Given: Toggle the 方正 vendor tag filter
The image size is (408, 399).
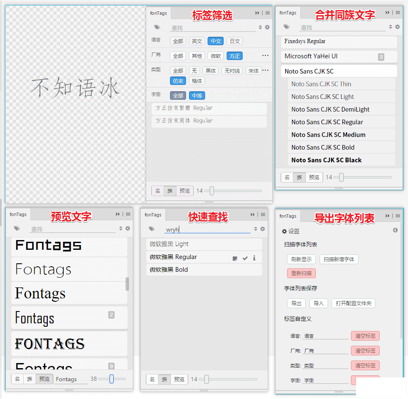Looking at the screenshot, I should [235, 56].
